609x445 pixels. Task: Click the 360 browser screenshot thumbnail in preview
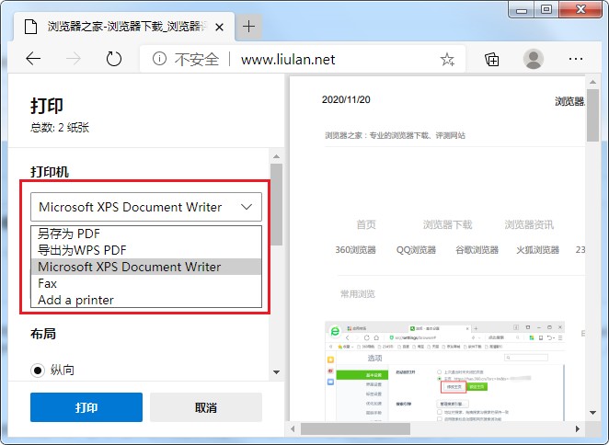coord(444,371)
